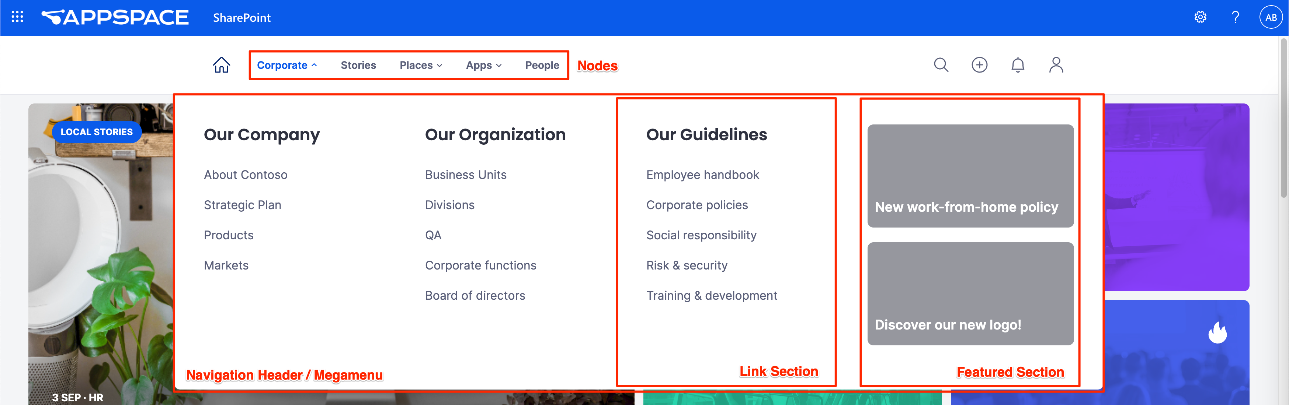This screenshot has height=405, width=1289.
Task: Open the People menu item
Action: [x=542, y=66]
